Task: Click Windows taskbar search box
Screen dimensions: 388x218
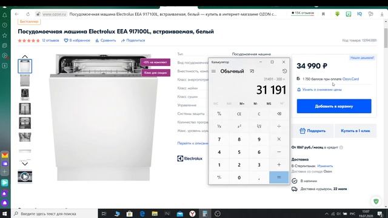Action: pos(55,214)
